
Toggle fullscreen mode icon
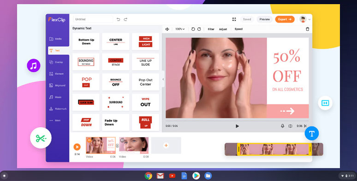click(x=234, y=19)
